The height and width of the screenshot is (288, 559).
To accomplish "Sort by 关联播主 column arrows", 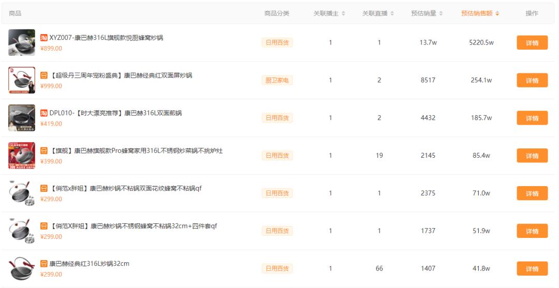I will coord(343,13).
